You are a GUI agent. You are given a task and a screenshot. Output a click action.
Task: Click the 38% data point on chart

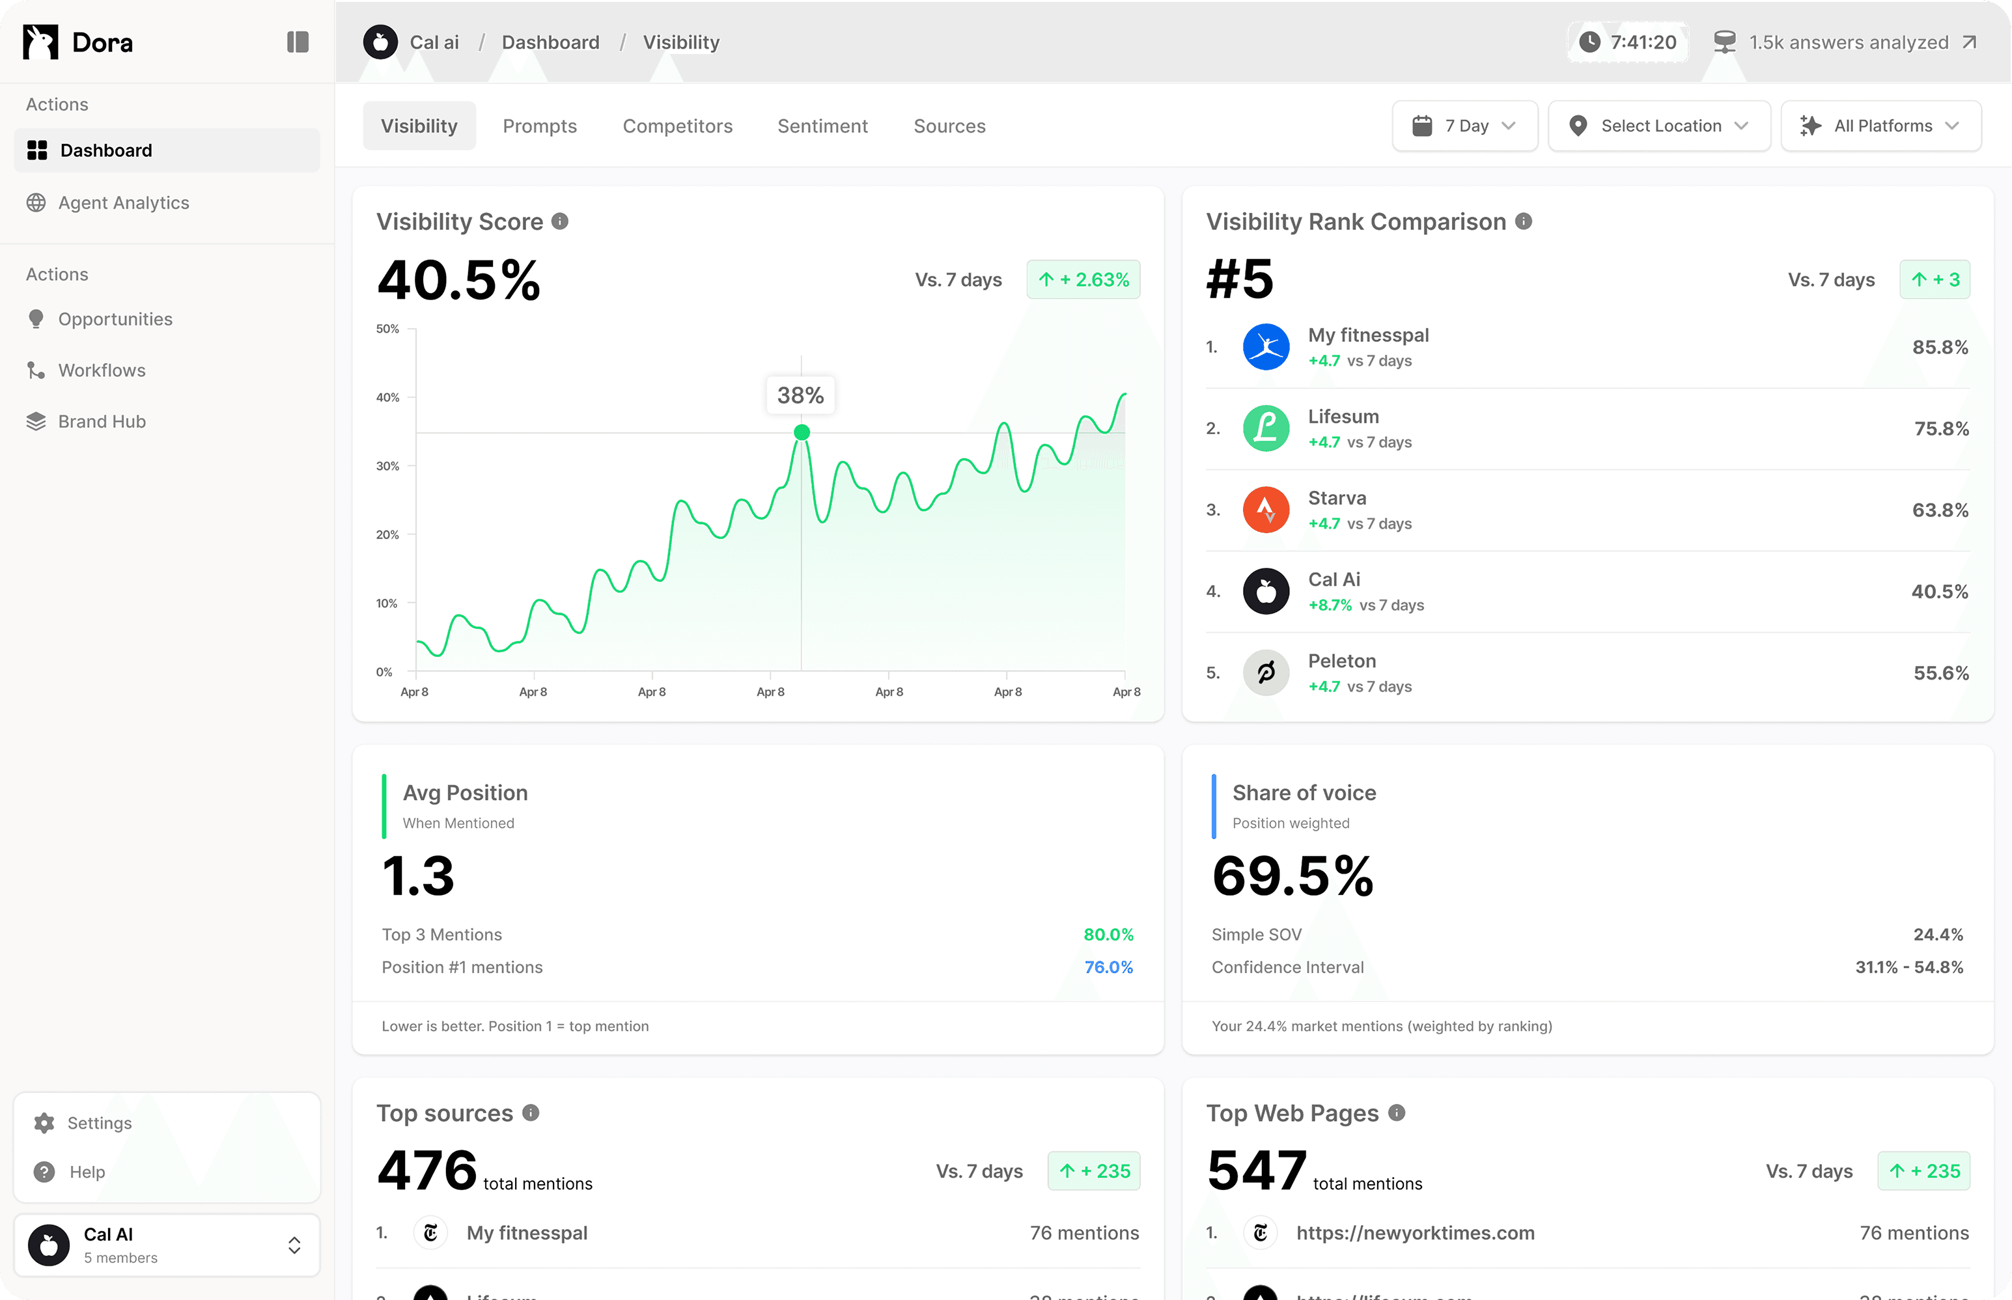[802, 432]
